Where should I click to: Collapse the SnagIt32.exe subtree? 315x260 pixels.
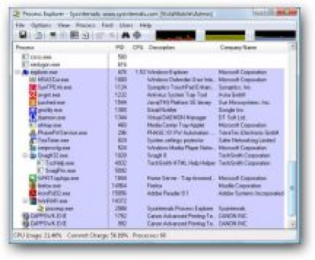tap(25, 156)
